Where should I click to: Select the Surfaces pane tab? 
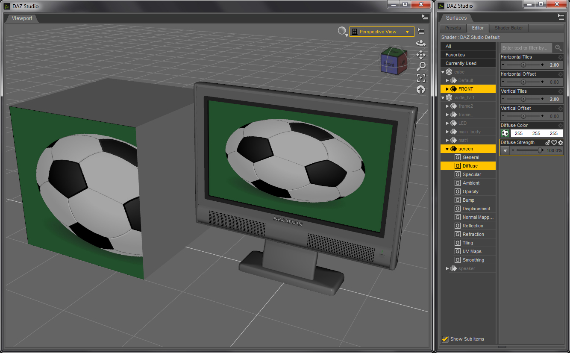pos(456,18)
